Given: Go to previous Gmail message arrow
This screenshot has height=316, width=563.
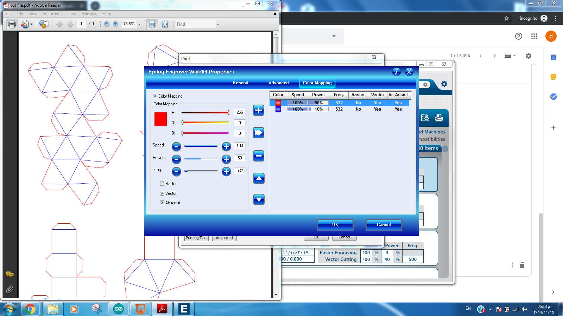Looking at the screenshot, I should point(481,56).
